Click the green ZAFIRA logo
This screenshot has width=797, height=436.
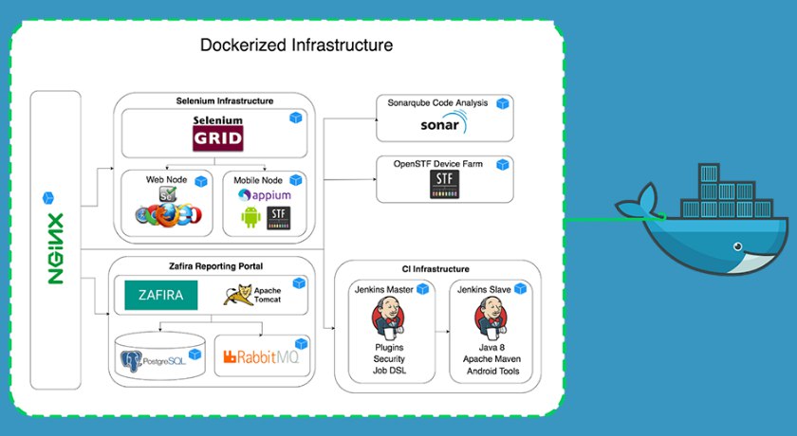[x=161, y=295]
